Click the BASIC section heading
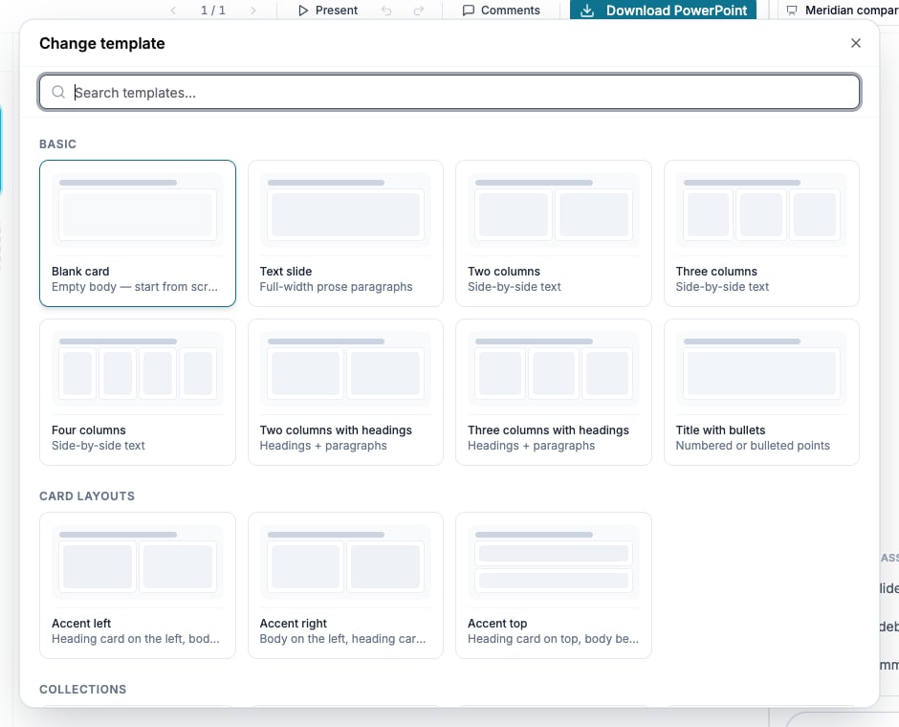This screenshot has width=899, height=727. point(58,143)
